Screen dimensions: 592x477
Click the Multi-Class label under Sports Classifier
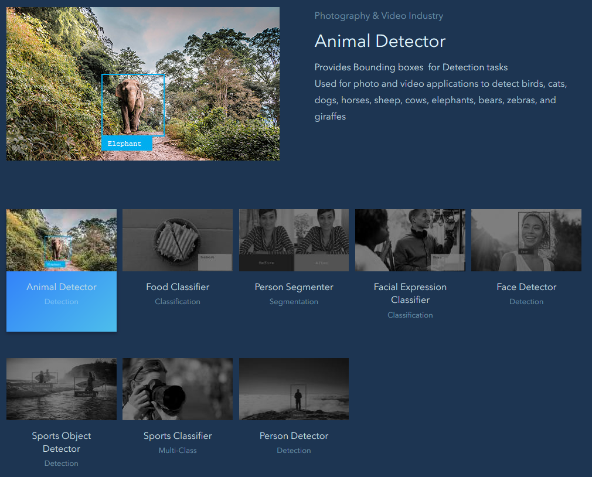click(178, 451)
